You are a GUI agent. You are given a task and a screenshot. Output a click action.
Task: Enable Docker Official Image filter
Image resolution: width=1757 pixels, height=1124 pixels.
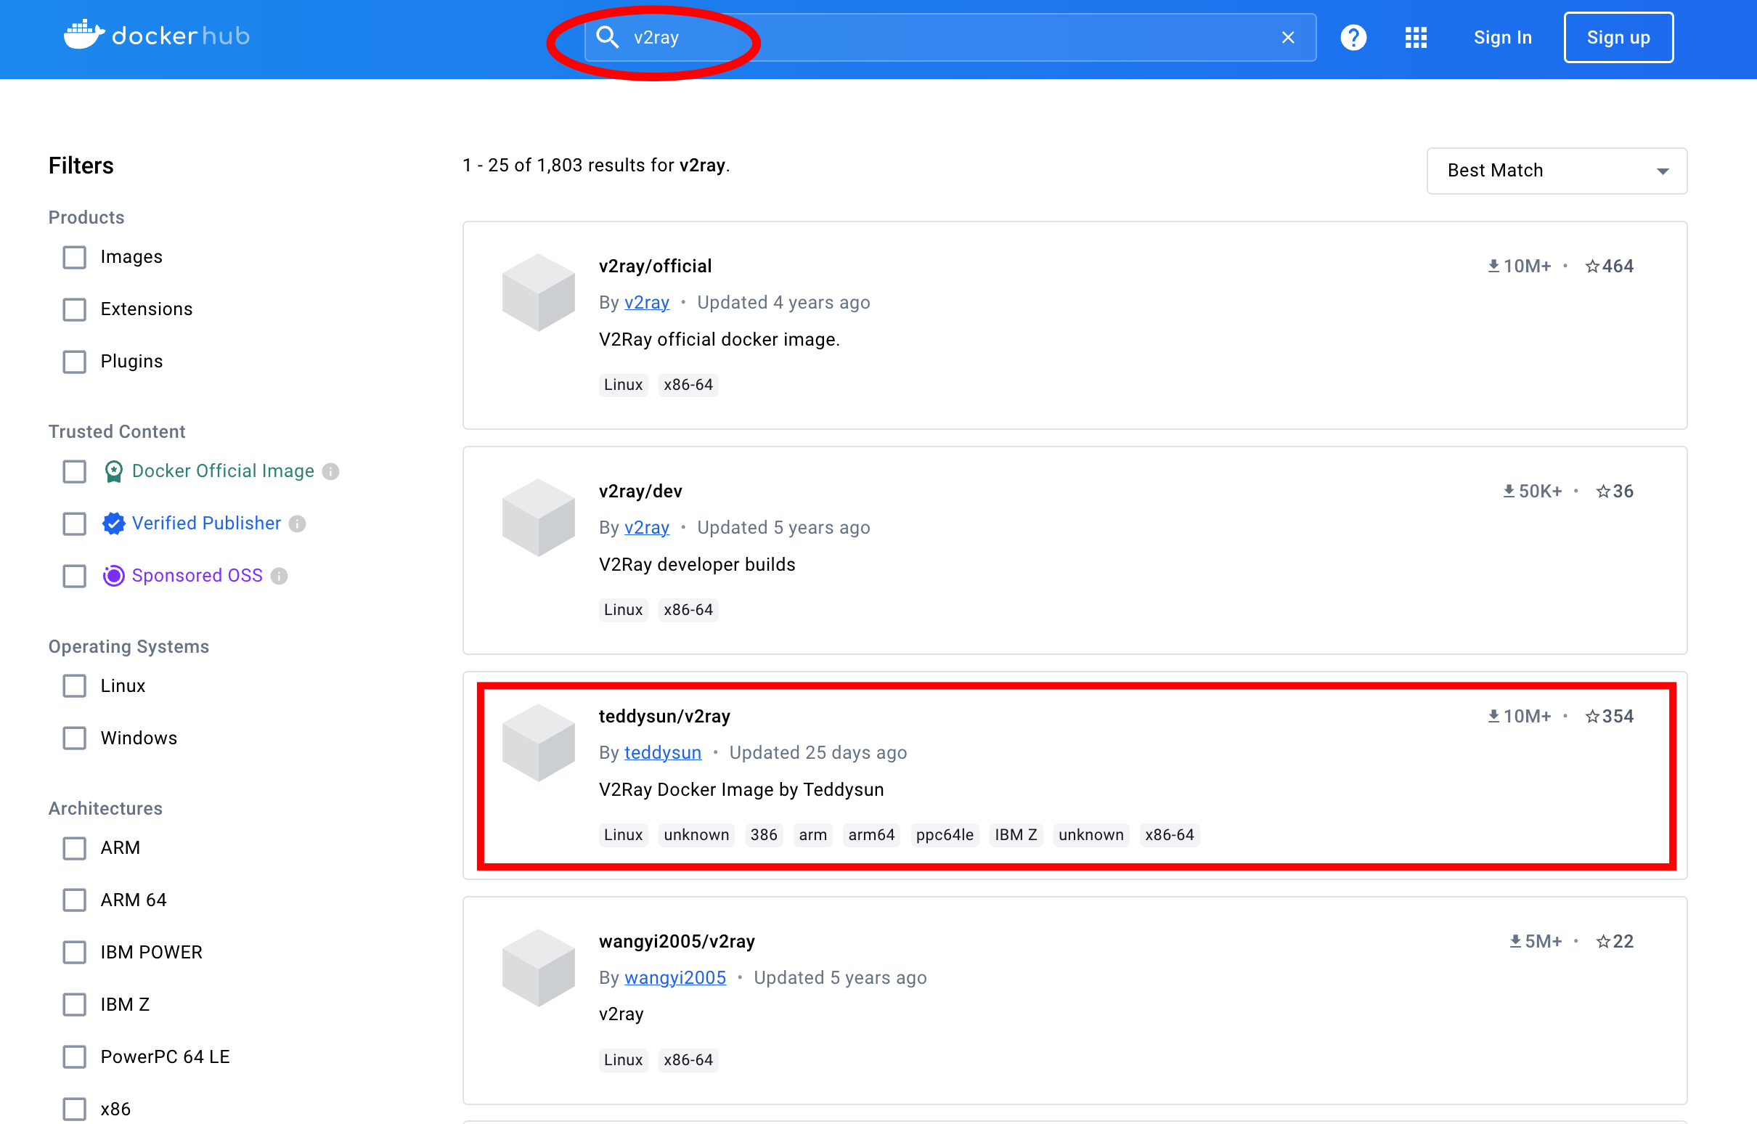pos(75,471)
